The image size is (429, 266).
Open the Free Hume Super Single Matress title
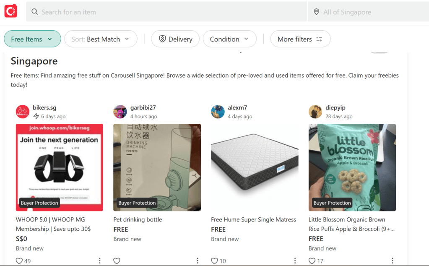[x=253, y=219]
